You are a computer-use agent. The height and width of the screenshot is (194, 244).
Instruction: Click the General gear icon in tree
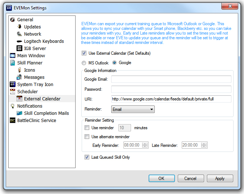click(13, 20)
